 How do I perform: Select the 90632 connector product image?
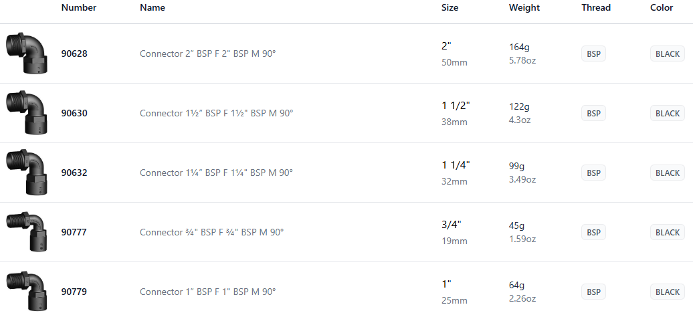click(25, 173)
